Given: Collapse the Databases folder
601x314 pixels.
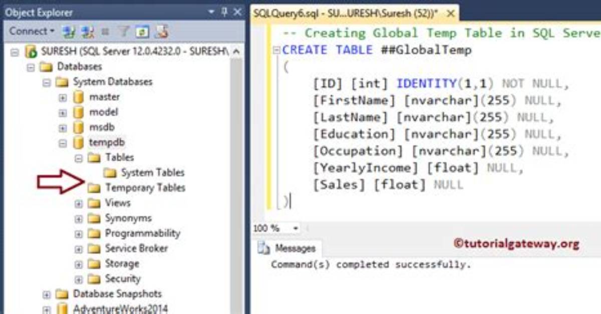Looking at the screenshot, I should (31, 67).
